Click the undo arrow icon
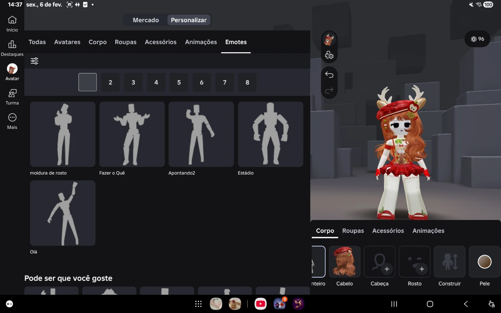This screenshot has width=501, height=313. tap(329, 74)
